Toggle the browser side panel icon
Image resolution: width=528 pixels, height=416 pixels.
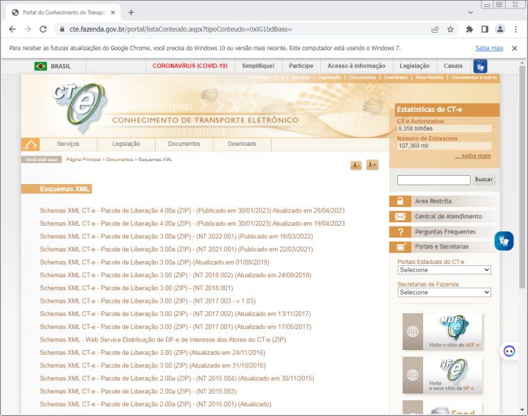pos(484,29)
